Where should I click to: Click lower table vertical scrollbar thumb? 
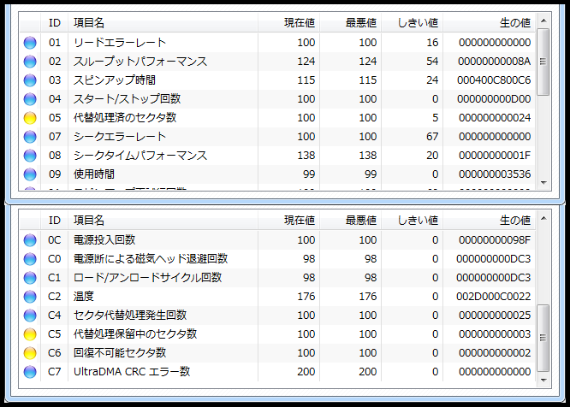tap(543, 338)
